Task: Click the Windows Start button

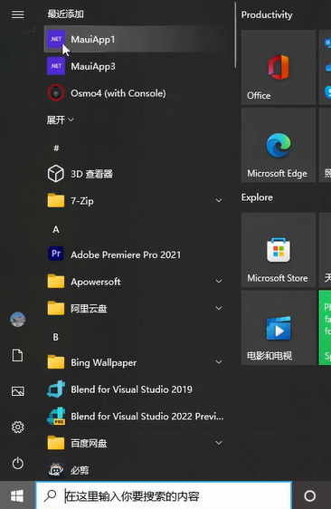Action: (x=17, y=495)
